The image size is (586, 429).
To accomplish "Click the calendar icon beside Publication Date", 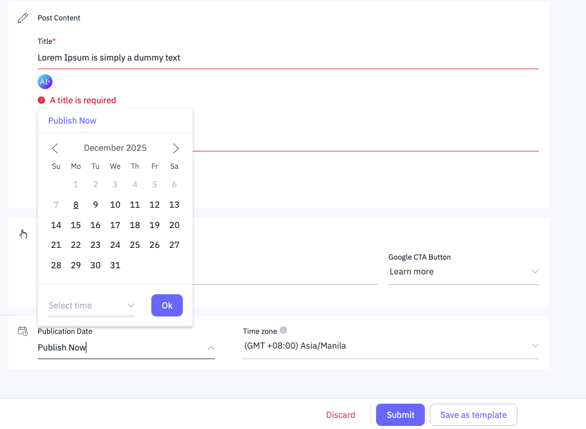I will (23, 331).
